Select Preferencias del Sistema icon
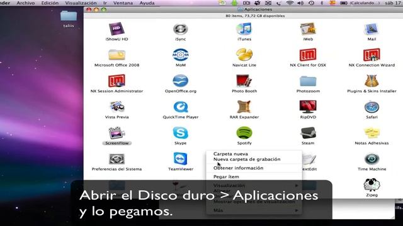 pos(116,159)
